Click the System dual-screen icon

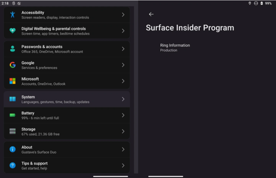(x=12, y=99)
